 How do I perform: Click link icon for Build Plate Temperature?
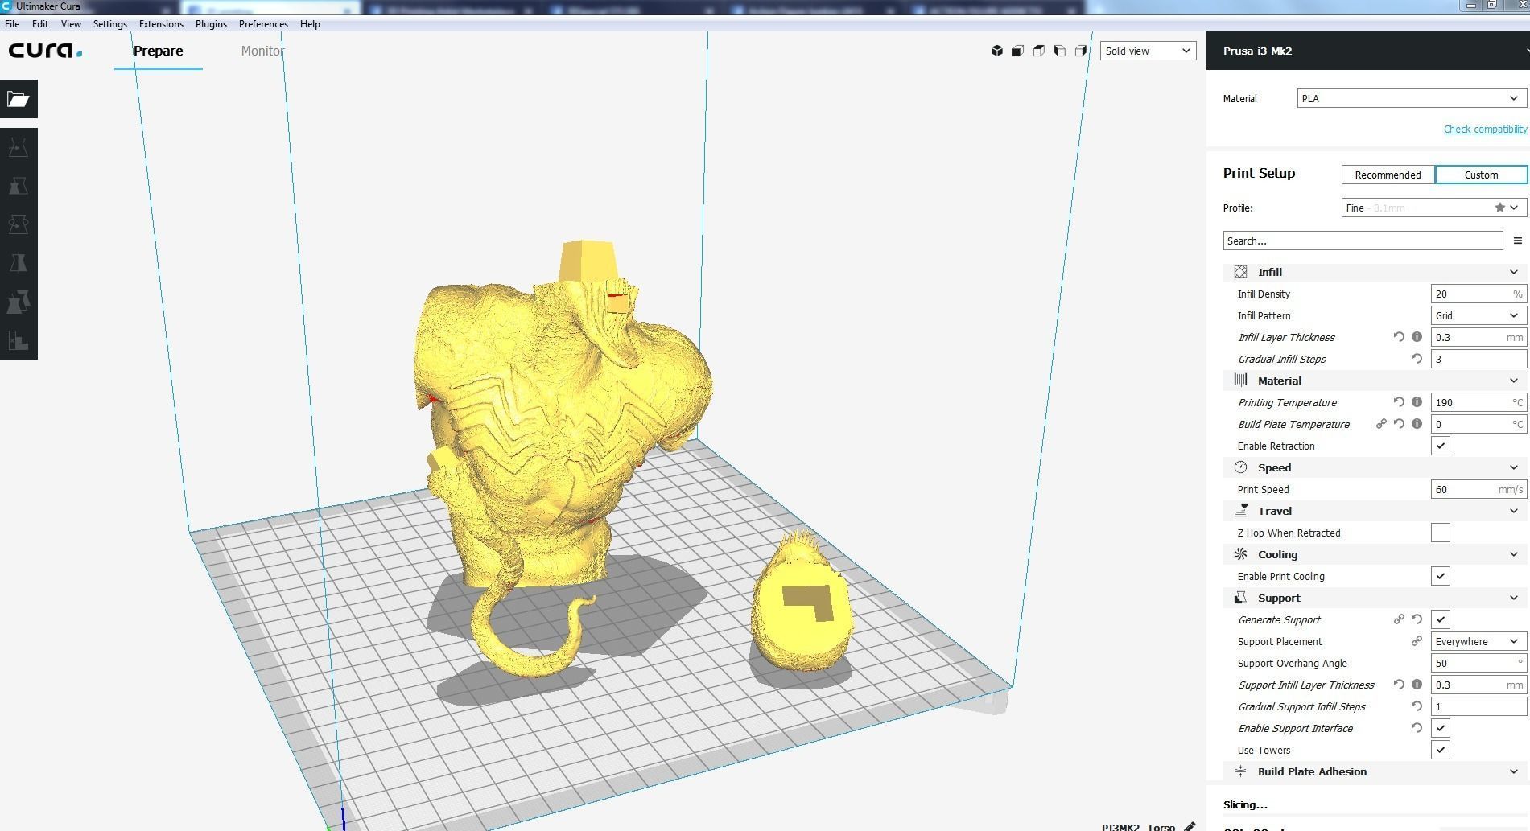point(1381,424)
